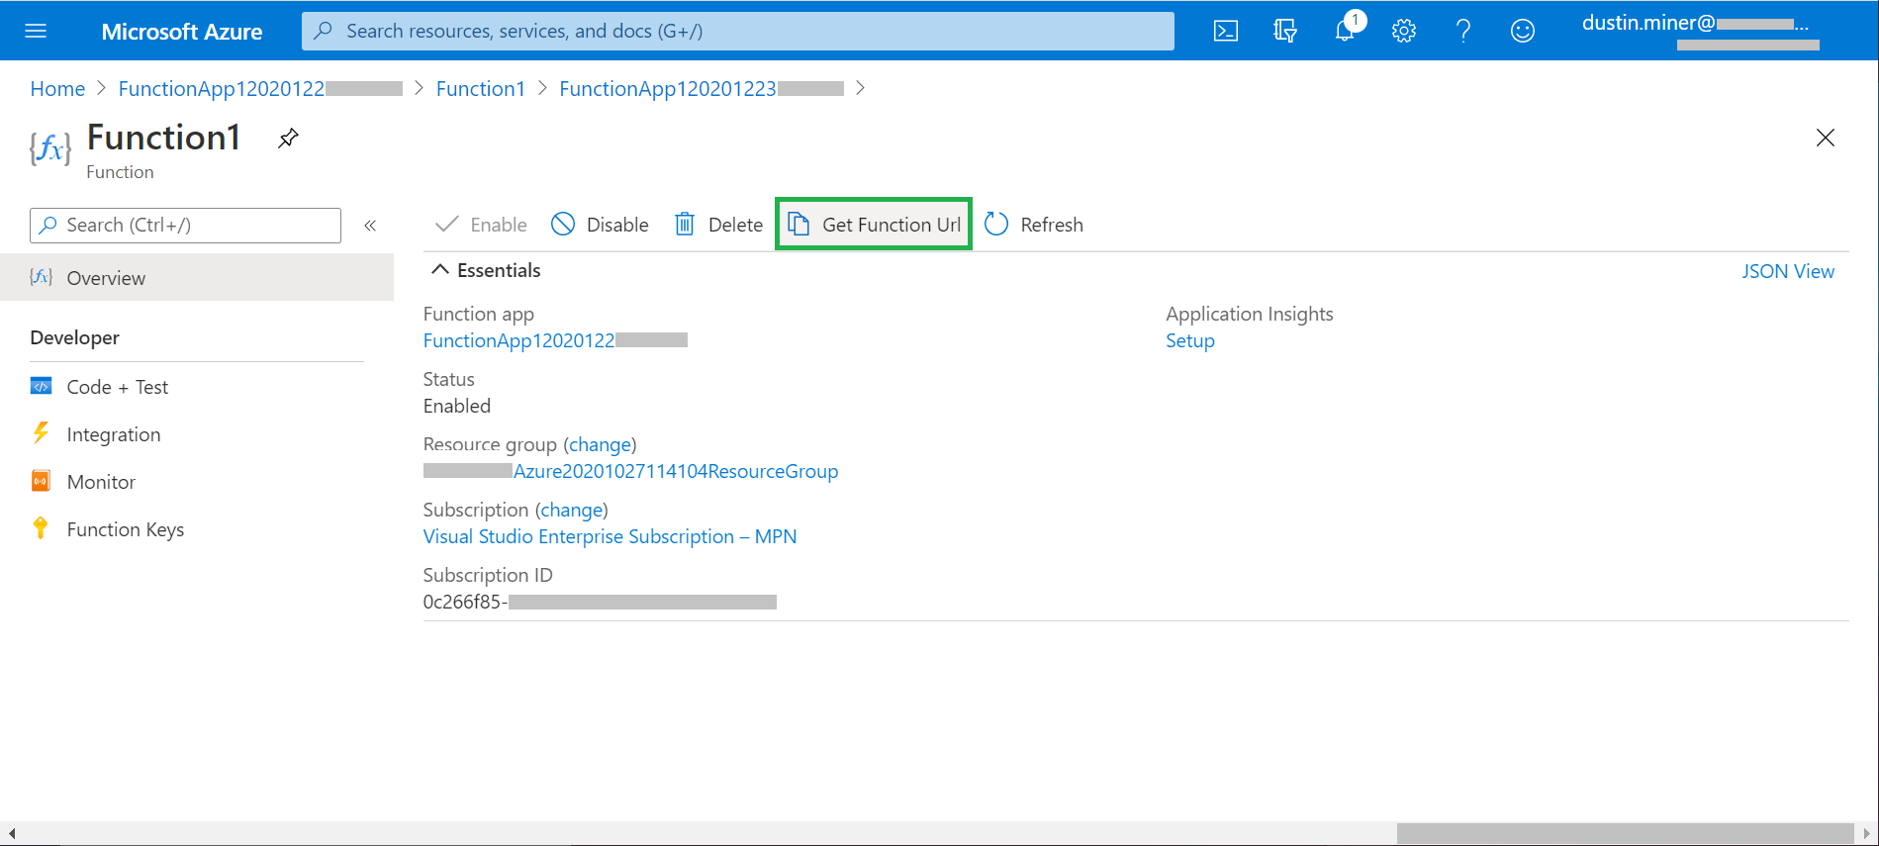Open Cloud Shell from the top bar
The width and height of the screenshot is (1879, 846).
[1226, 31]
